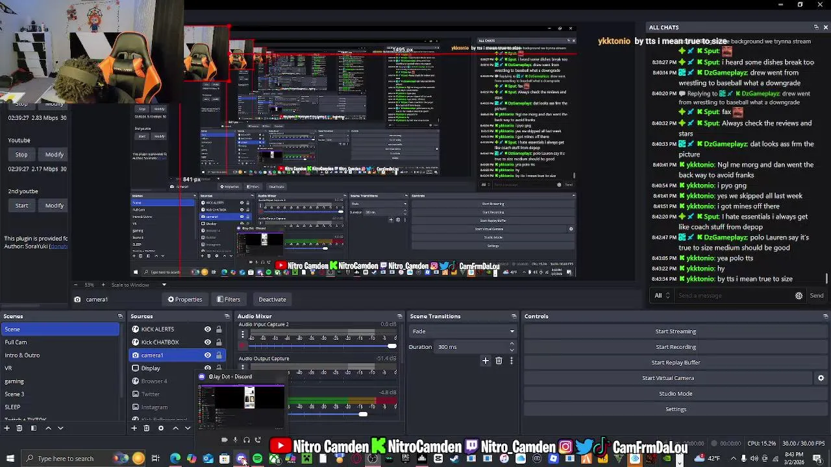This screenshot has height=467, width=831.
Task: Open scene filters icon in Scenes toolbar
Action: pyautogui.click(x=33, y=428)
